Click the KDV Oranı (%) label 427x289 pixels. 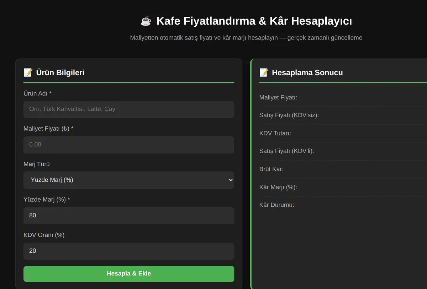pos(44,235)
